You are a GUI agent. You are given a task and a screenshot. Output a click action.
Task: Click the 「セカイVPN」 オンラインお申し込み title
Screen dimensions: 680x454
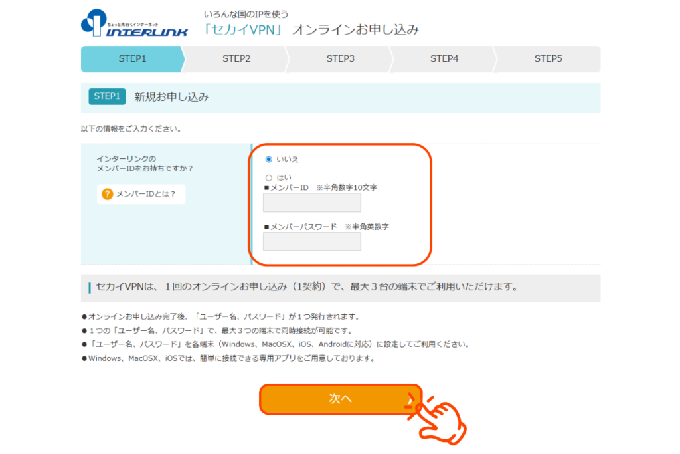point(311,30)
